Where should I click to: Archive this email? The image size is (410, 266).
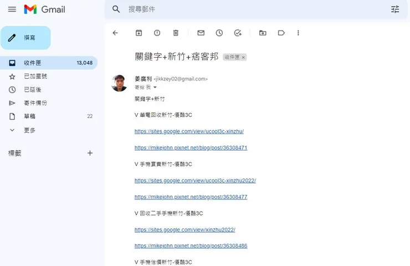pyautogui.click(x=139, y=33)
